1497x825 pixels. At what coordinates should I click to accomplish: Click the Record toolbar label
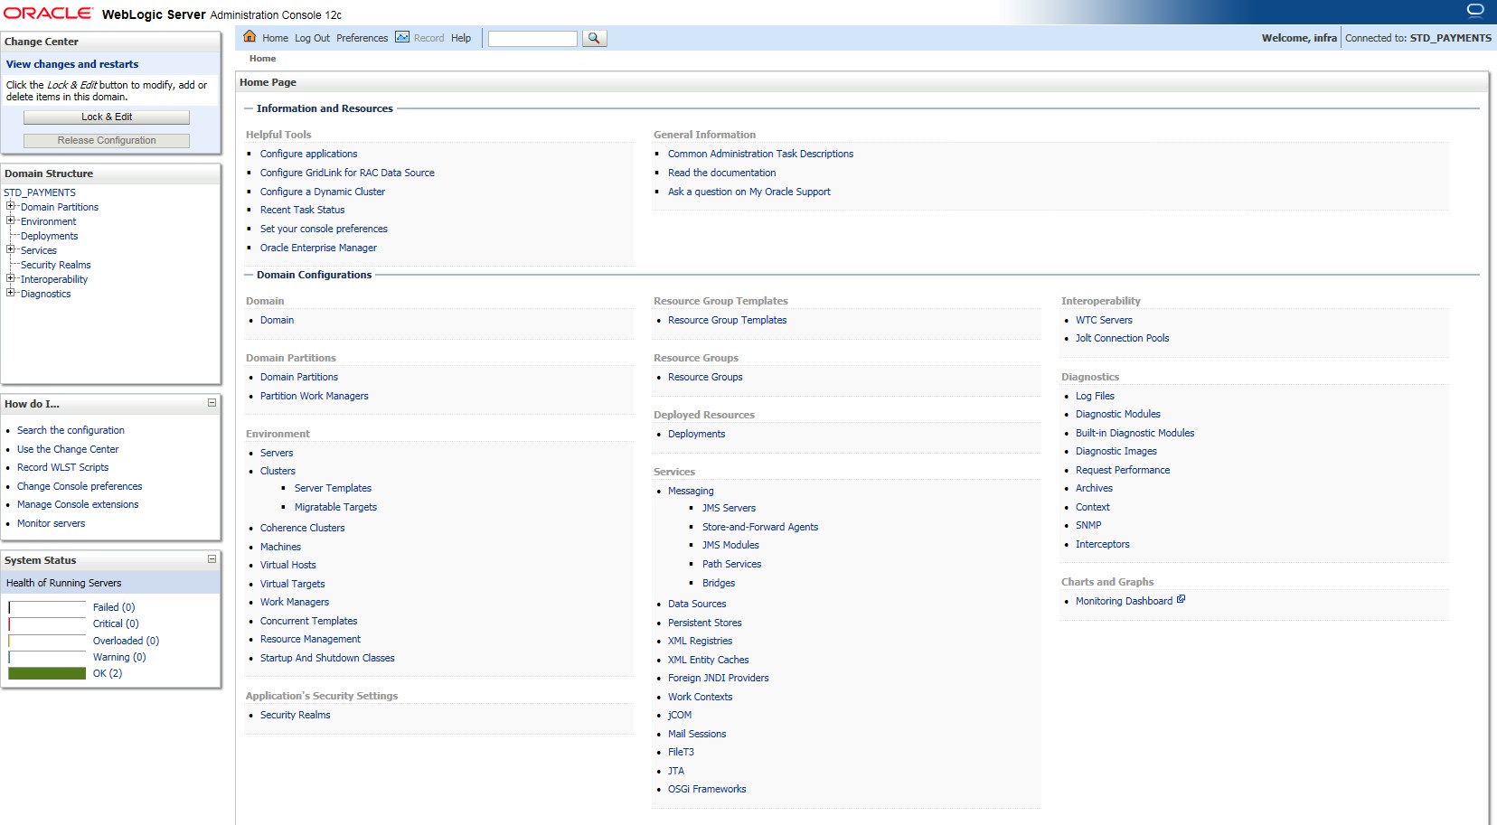(x=428, y=38)
